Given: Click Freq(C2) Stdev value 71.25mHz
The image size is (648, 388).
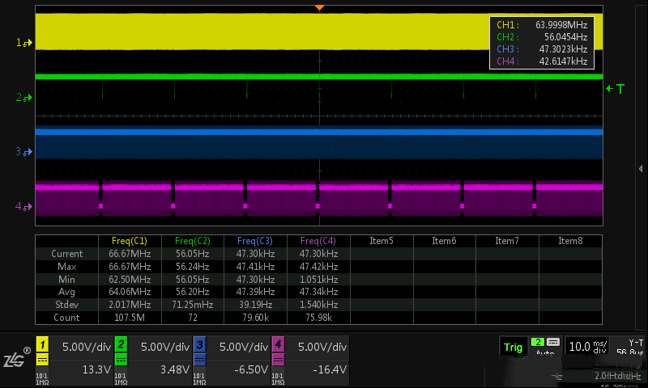Looking at the screenshot, I should [193, 305].
